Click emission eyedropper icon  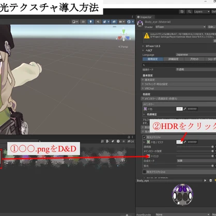(185, 142)
